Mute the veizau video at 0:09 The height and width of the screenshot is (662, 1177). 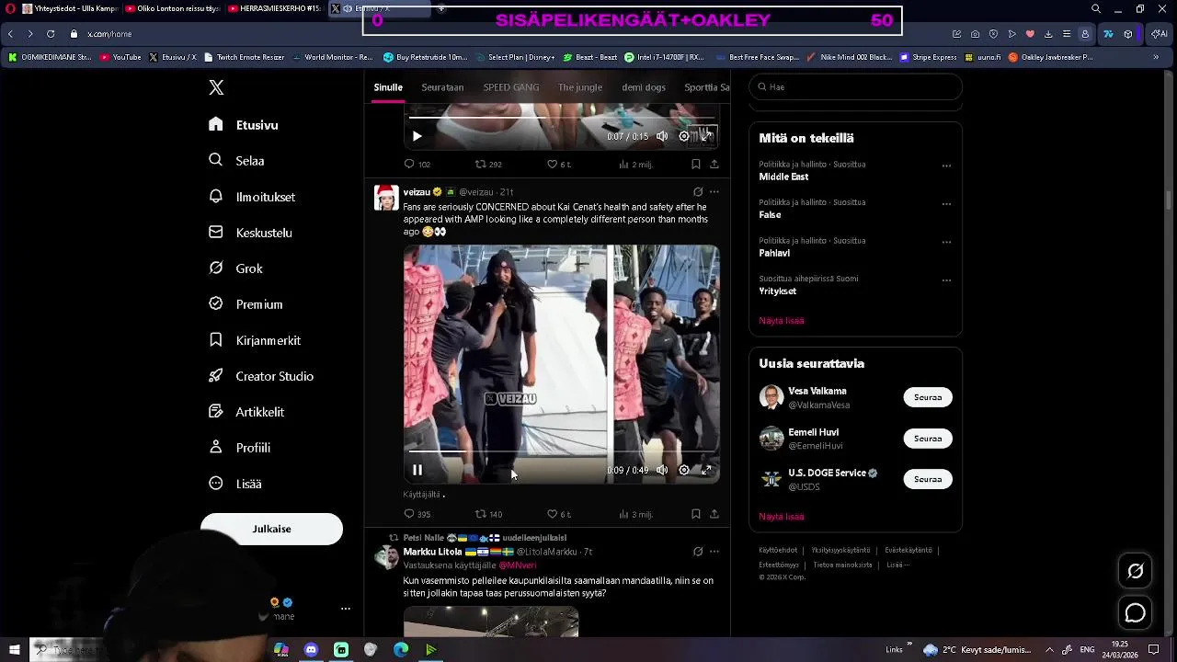point(662,470)
